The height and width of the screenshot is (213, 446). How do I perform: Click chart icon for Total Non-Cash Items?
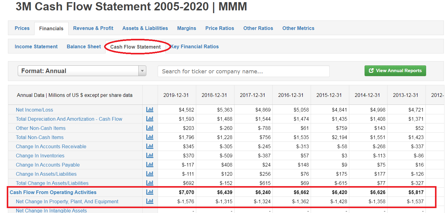[150, 137]
